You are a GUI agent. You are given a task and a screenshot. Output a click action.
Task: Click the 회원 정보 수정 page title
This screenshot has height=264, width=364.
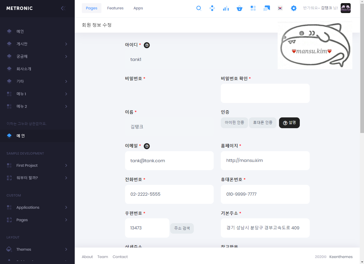pos(97,25)
